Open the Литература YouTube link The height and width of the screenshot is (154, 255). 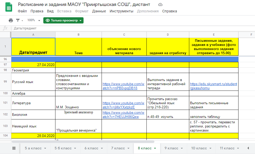(x=124, y=105)
